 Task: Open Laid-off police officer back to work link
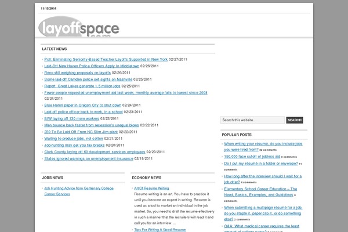84,112
